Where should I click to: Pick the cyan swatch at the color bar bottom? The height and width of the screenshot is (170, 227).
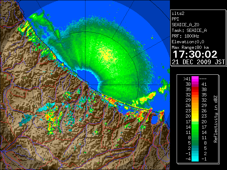[195, 159]
